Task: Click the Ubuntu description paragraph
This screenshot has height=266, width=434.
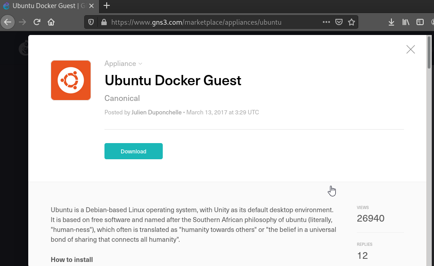Action: point(194,224)
